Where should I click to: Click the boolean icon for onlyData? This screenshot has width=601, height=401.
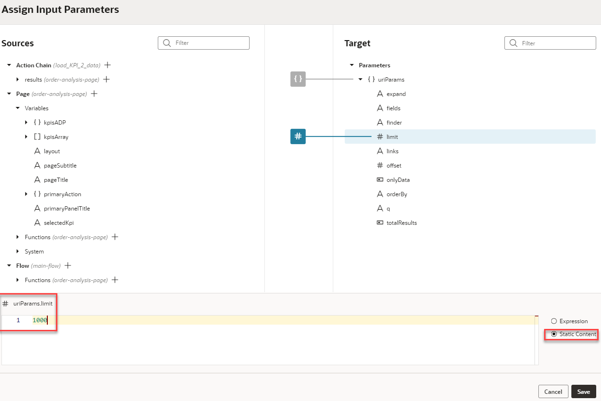(x=380, y=180)
